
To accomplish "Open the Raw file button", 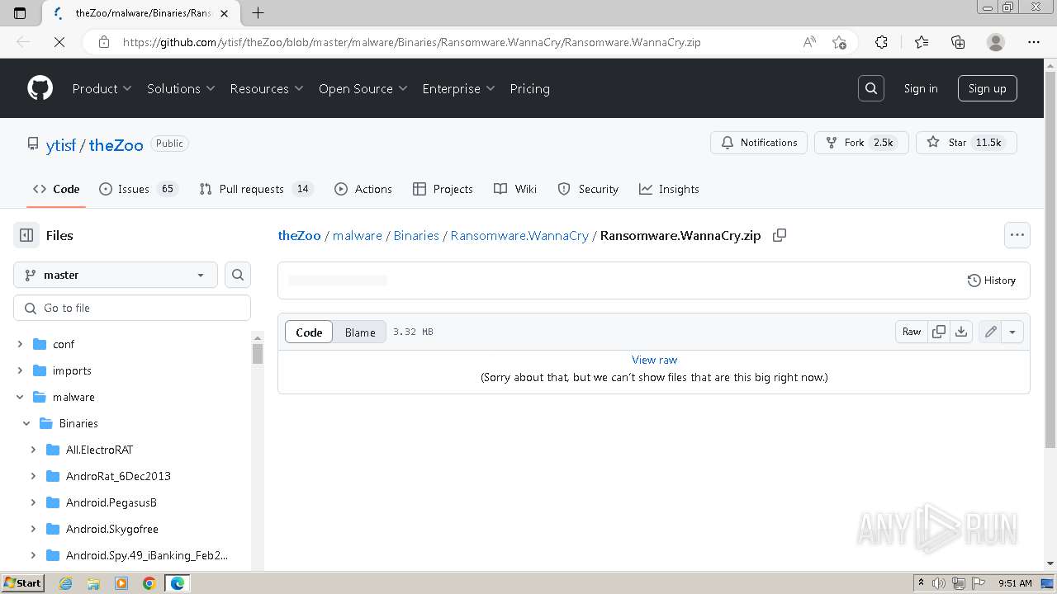I will [912, 332].
